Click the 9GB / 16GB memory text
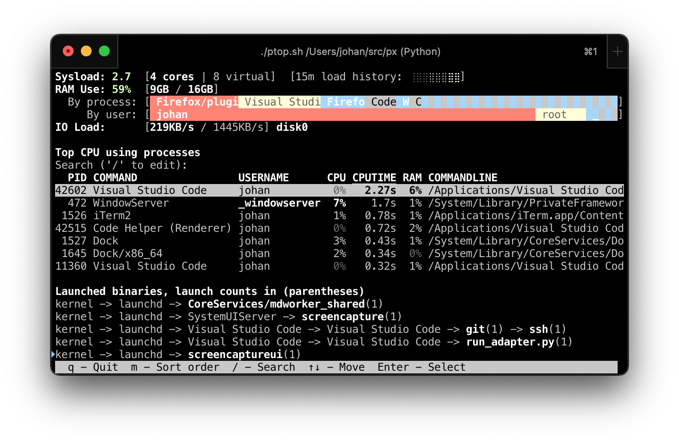Image resolution: width=679 pixels, height=442 pixels. (x=181, y=89)
